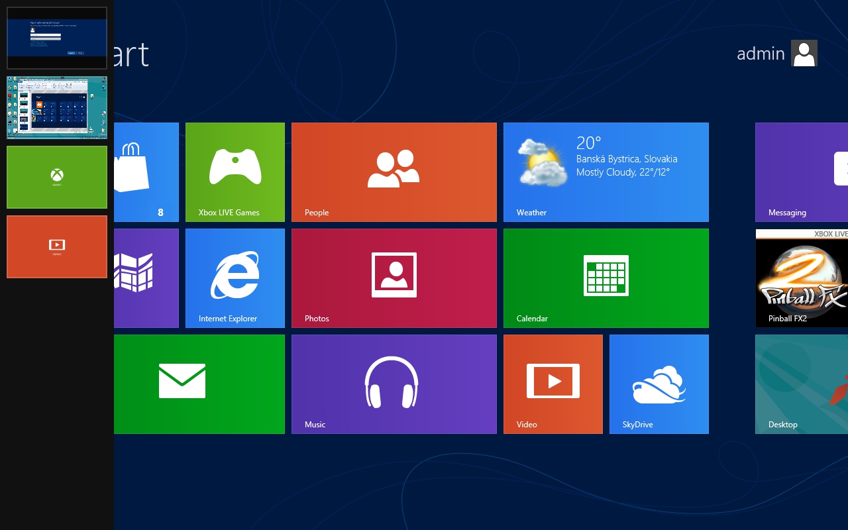Switch to the orange Video app thumbnail
The image size is (848, 530).
click(57, 246)
